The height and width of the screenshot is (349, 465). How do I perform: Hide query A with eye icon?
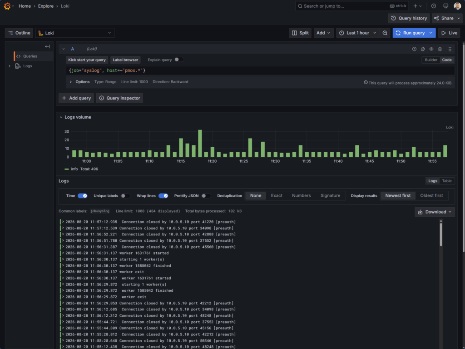point(431,49)
